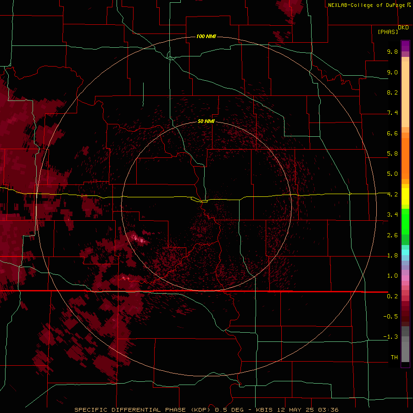413x413 pixels.
Task: Pick the orange color bar segment
Action: [405, 159]
